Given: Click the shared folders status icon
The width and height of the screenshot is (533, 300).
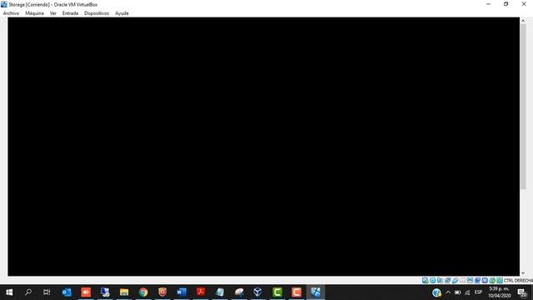Looking at the screenshot, I should click(462, 280).
